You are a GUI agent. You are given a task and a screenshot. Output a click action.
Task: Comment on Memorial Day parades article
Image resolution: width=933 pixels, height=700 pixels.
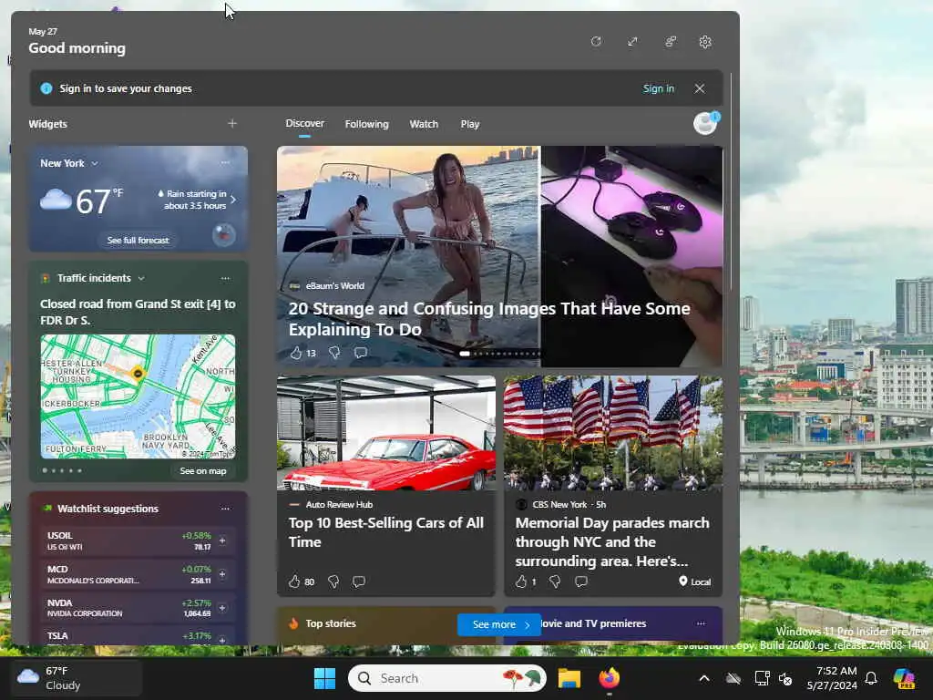click(581, 582)
